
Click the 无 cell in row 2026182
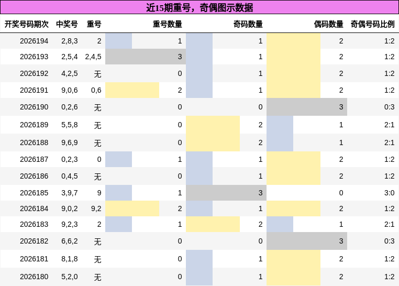98,241
